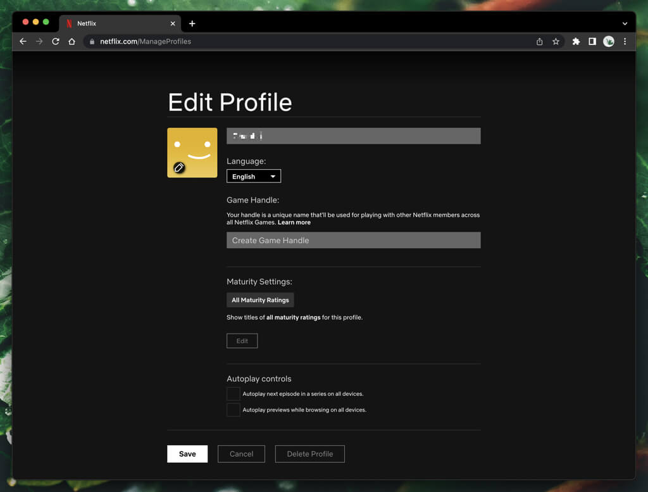
Task: Bookmark this page with star icon
Action: tap(556, 42)
